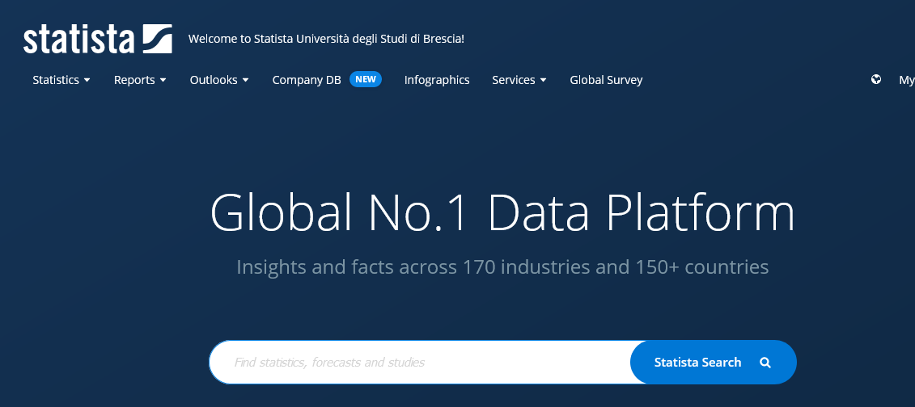The width and height of the screenshot is (915, 407).
Task: Open the Outlooks dropdown menu
Action: coord(219,80)
